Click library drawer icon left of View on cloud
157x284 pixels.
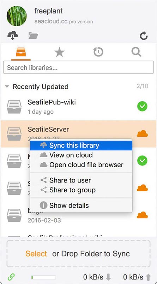[x=14, y=161]
